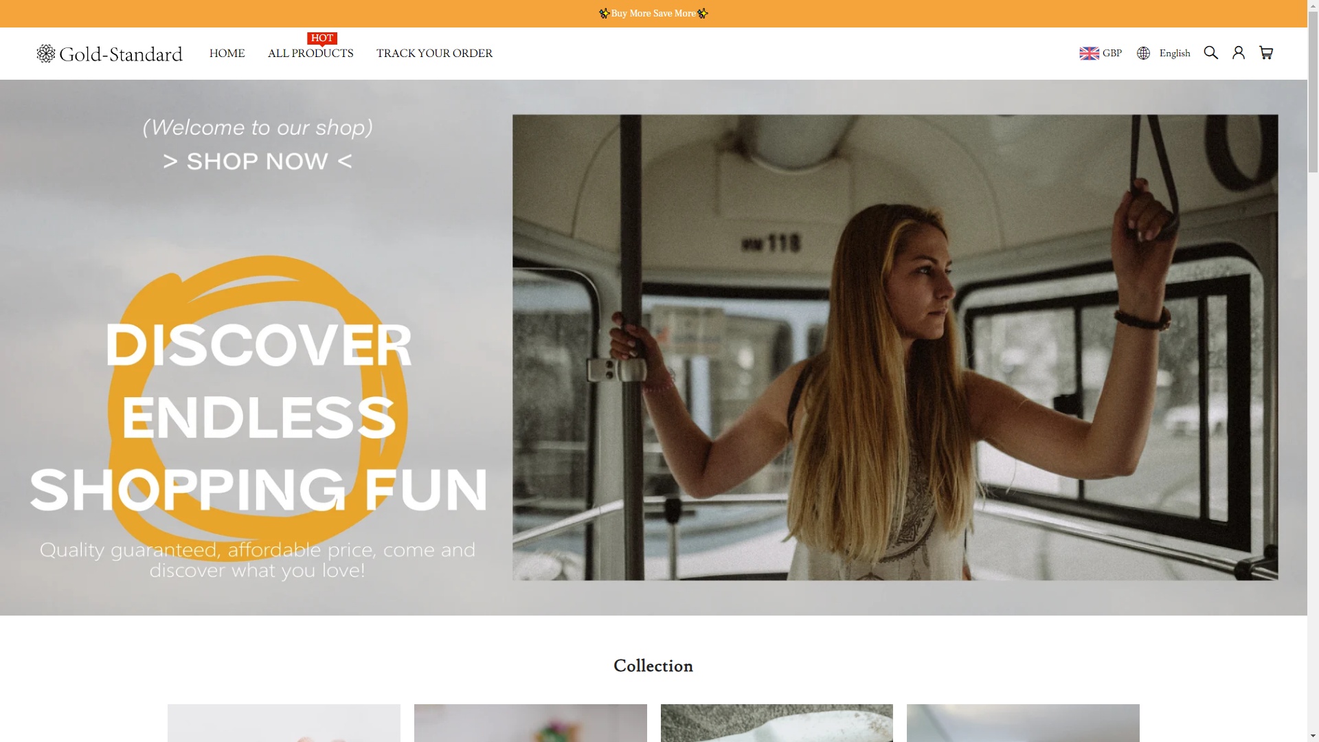The width and height of the screenshot is (1319, 742).
Task: Go to the HOME menu item
Action: pyautogui.click(x=227, y=54)
